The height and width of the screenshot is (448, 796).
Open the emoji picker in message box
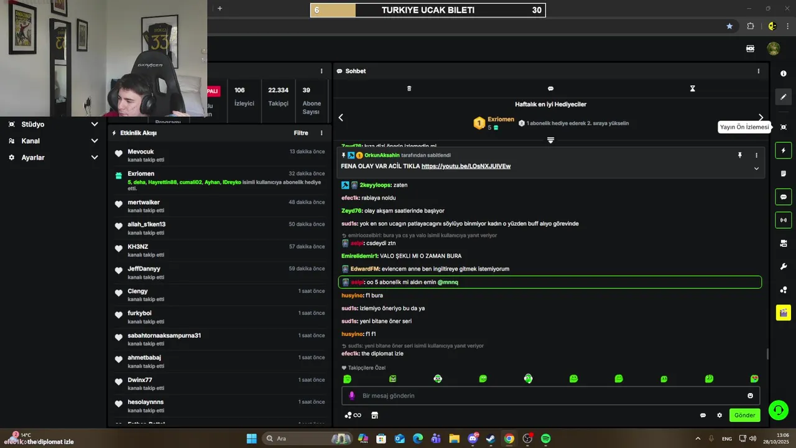[x=750, y=396]
